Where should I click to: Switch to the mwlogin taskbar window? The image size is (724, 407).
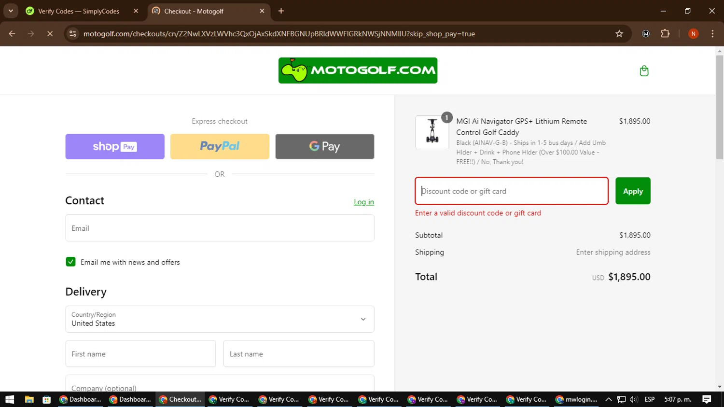tap(577, 399)
